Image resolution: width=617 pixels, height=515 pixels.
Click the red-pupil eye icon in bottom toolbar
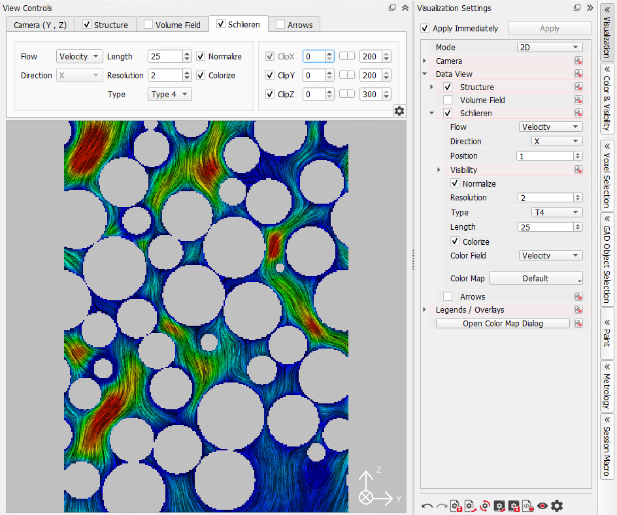[542, 506]
